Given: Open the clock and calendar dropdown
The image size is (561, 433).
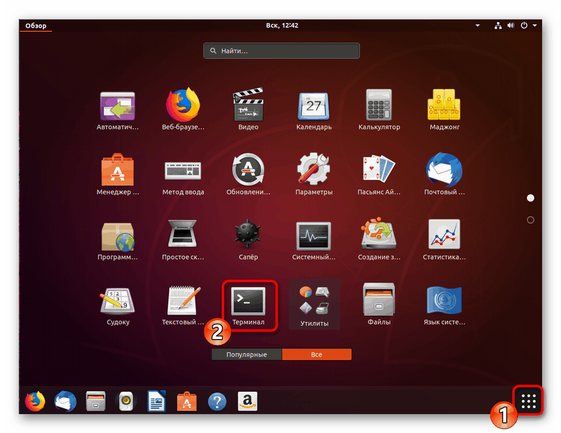Looking at the screenshot, I should 281,26.
